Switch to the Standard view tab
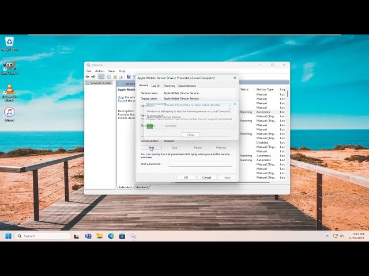369x276 pixels. [142, 187]
